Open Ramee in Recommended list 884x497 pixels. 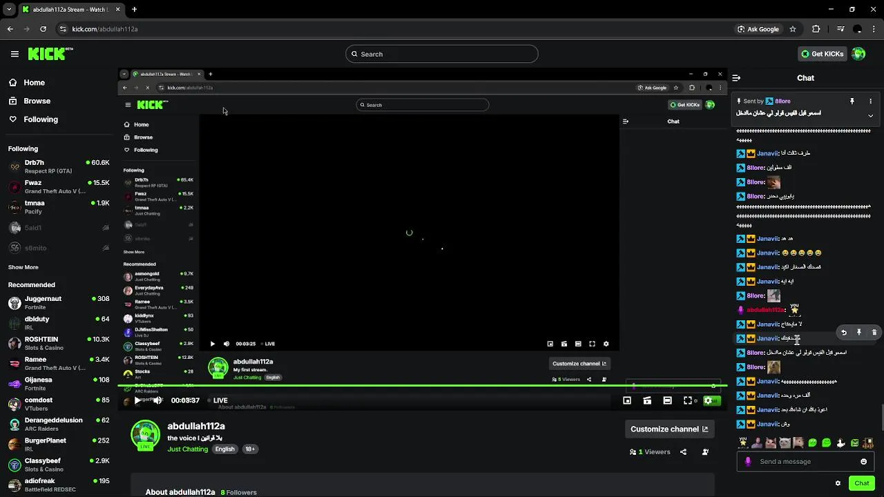pos(59,363)
